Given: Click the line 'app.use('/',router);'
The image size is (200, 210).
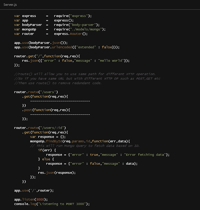Looking at the screenshot, I should pos(34,191).
